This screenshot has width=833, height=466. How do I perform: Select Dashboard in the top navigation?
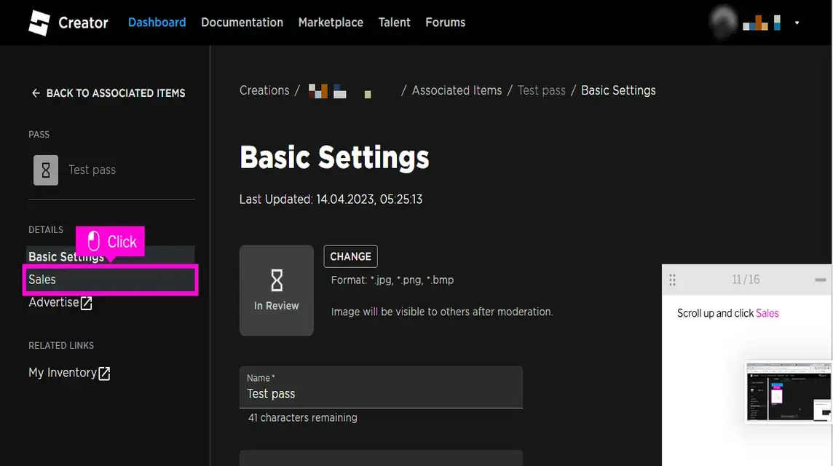pyautogui.click(x=157, y=22)
